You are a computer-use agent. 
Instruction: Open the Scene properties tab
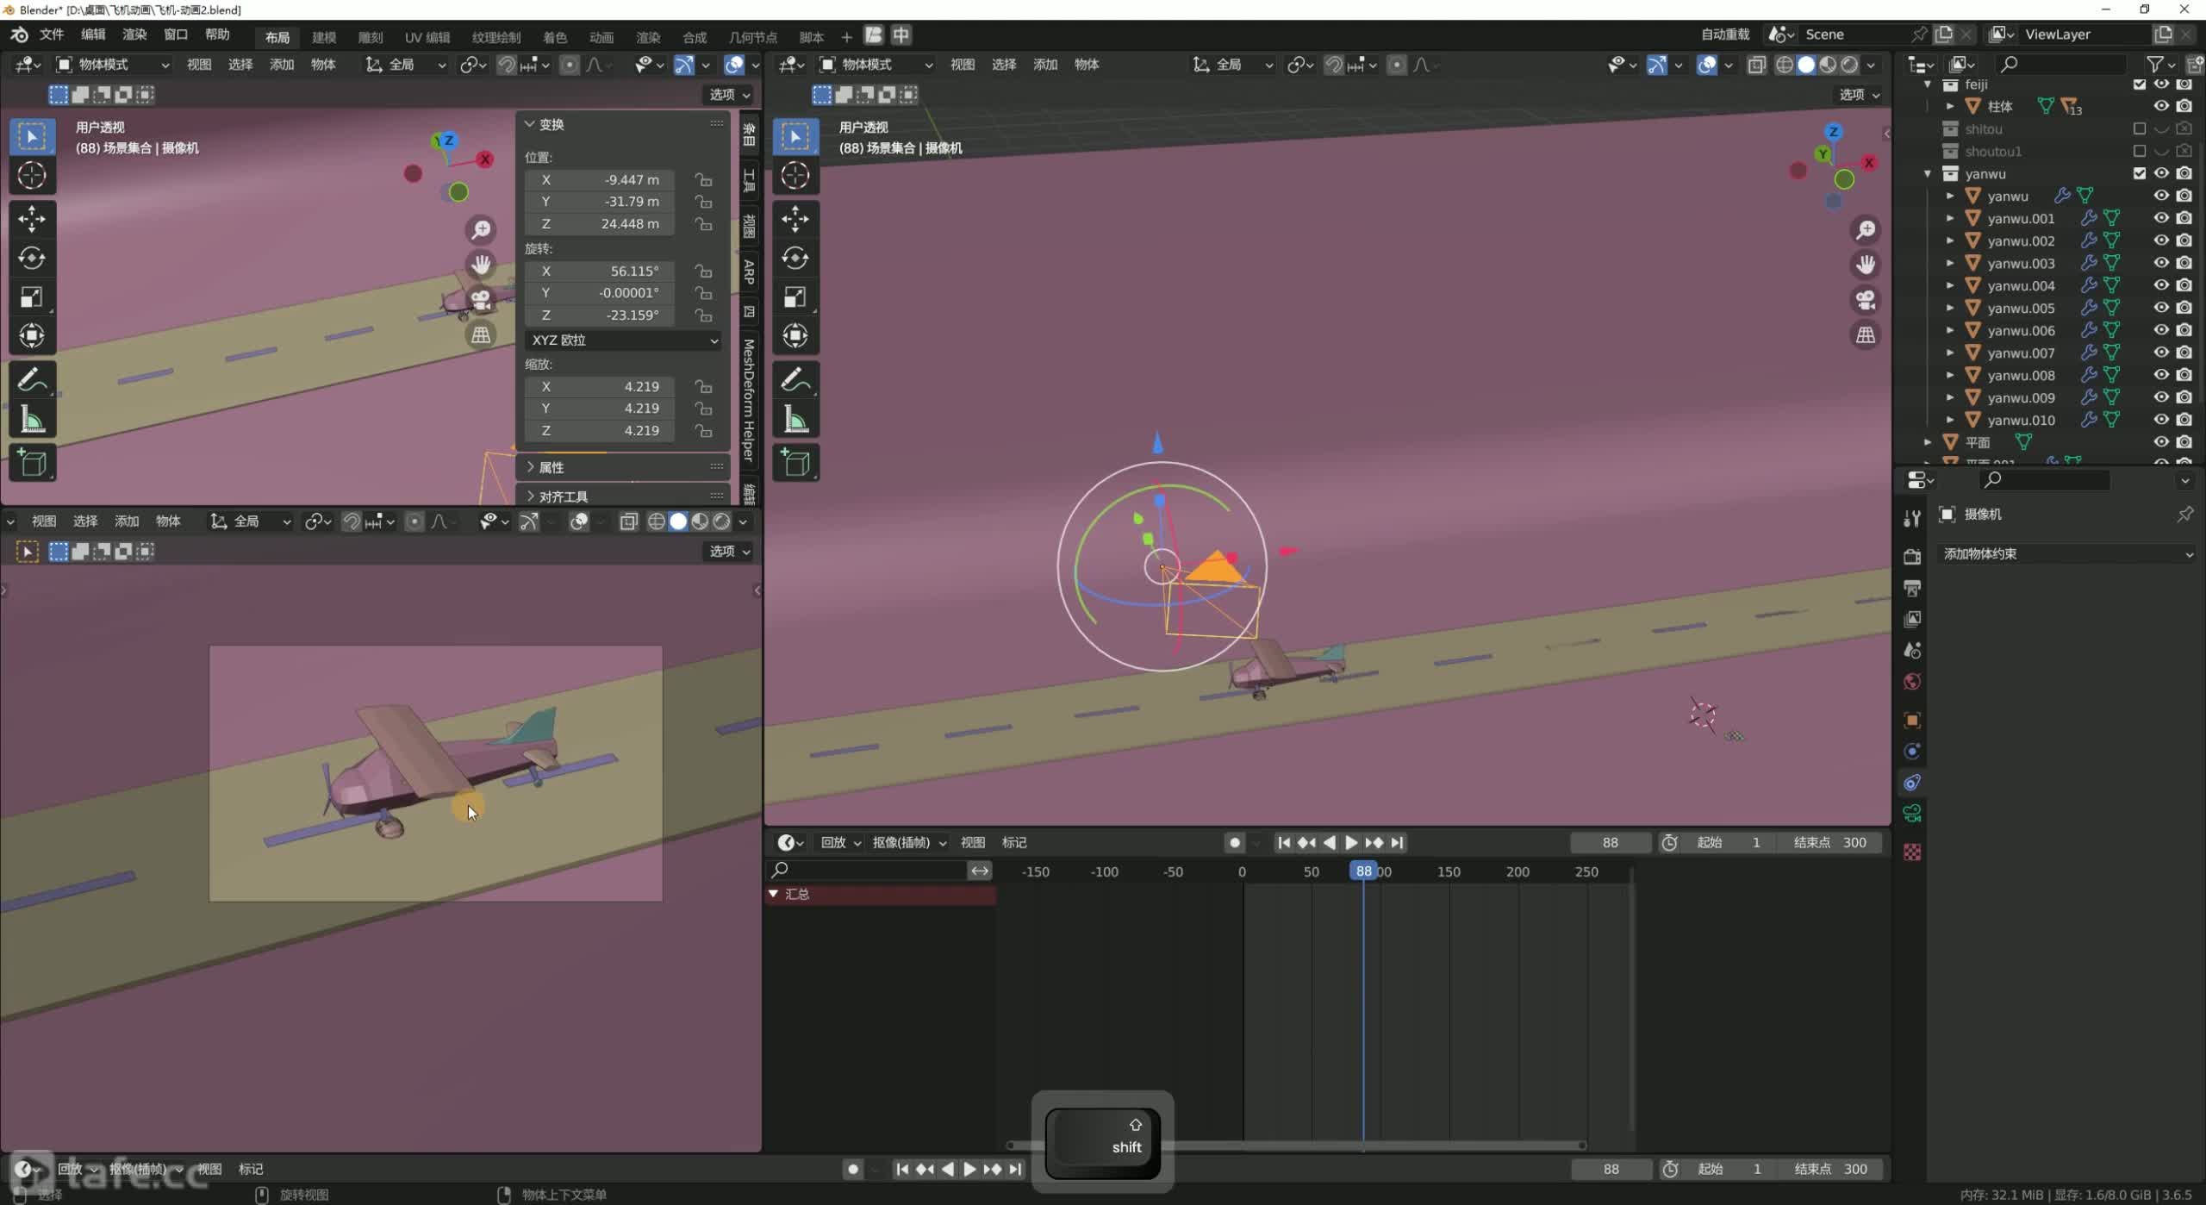click(x=1912, y=651)
